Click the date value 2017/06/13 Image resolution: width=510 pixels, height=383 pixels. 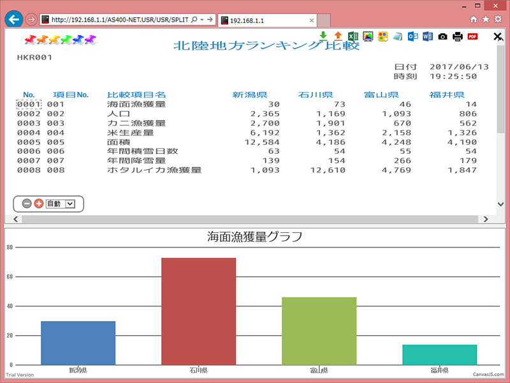[459, 67]
